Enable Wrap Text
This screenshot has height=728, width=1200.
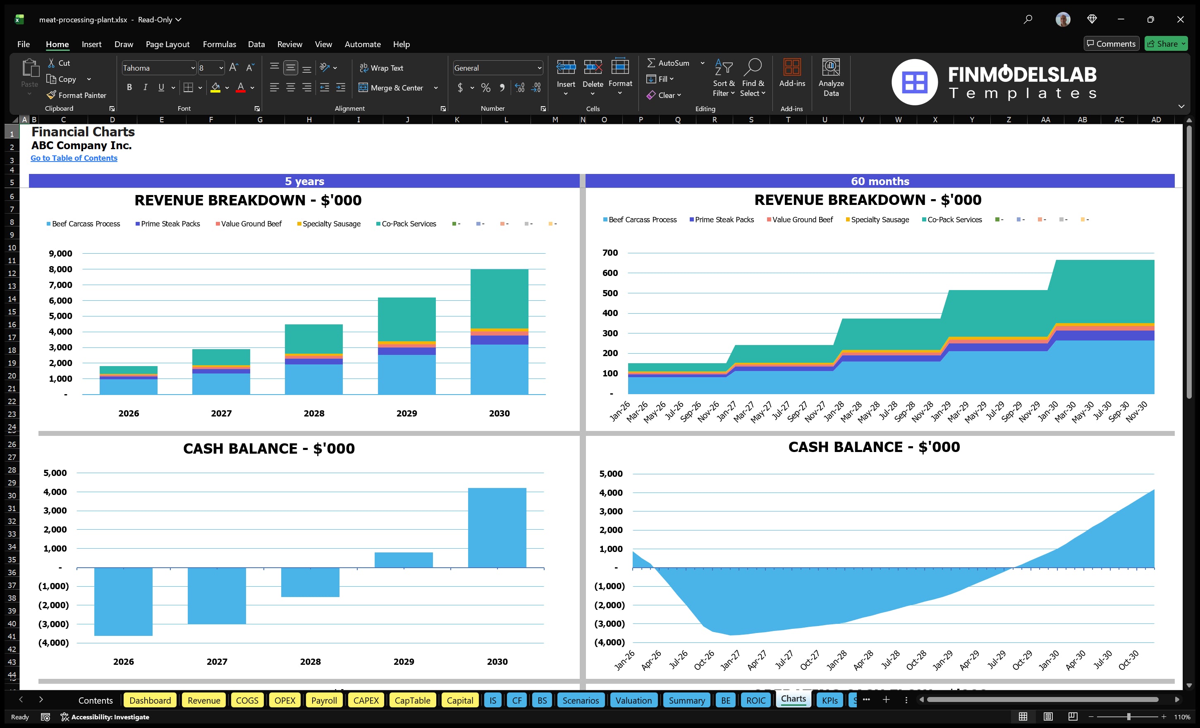tap(382, 68)
